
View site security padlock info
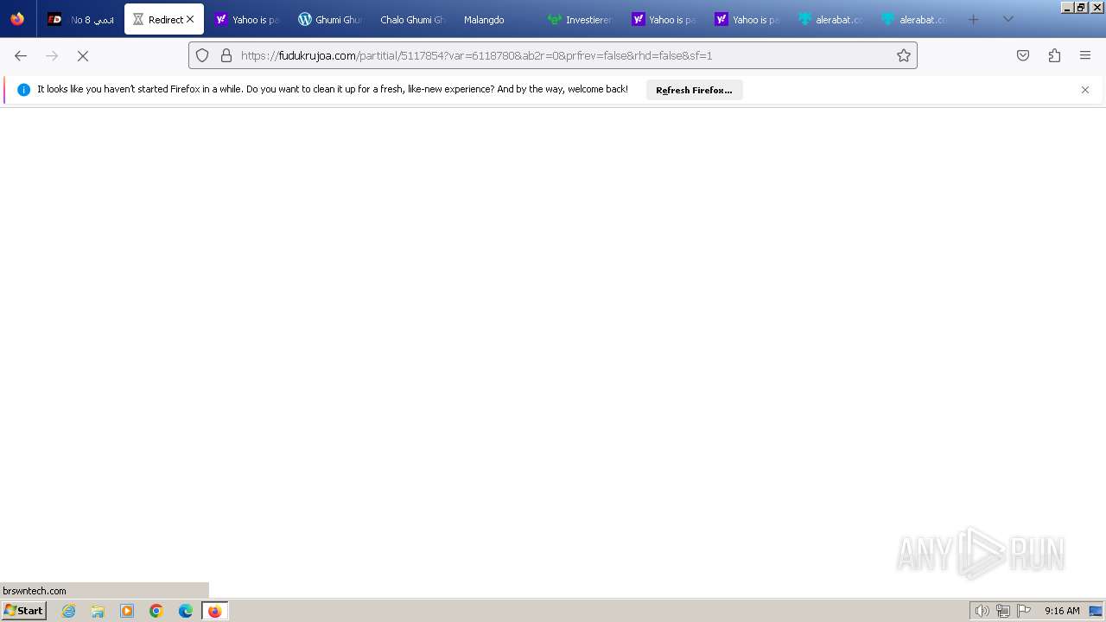[226, 55]
